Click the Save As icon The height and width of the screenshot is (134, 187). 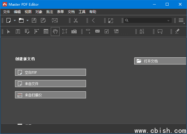[43, 20]
